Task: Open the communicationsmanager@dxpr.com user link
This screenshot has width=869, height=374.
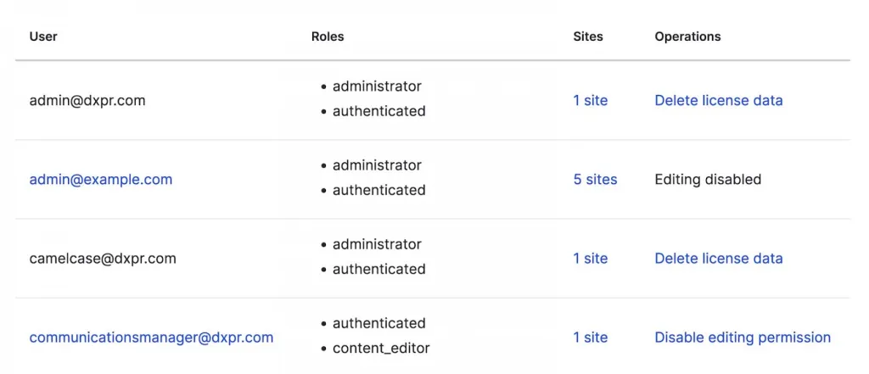Action: pos(151,338)
